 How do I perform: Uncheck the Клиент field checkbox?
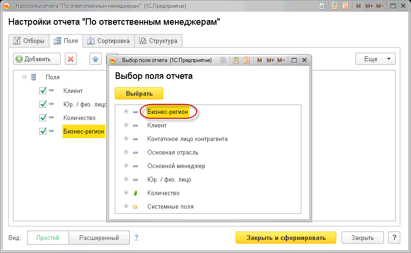click(x=43, y=91)
